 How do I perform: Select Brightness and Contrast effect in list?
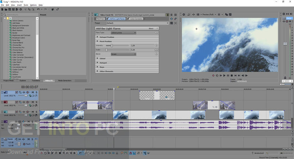coord(21,35)
